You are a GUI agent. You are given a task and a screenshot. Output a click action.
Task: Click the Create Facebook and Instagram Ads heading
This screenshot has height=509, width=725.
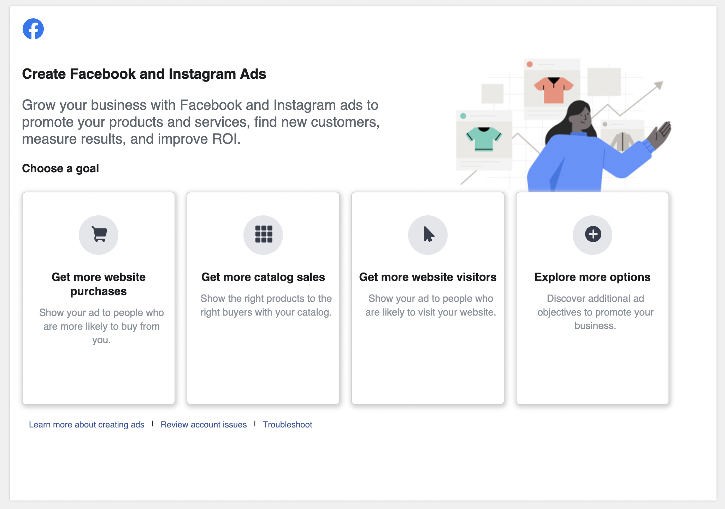(x=144, y=74)
